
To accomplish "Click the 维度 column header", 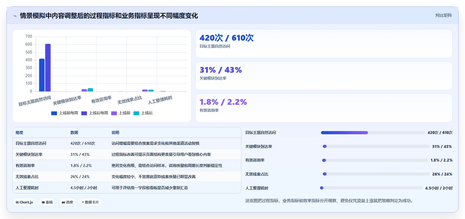I will [19, 133].
